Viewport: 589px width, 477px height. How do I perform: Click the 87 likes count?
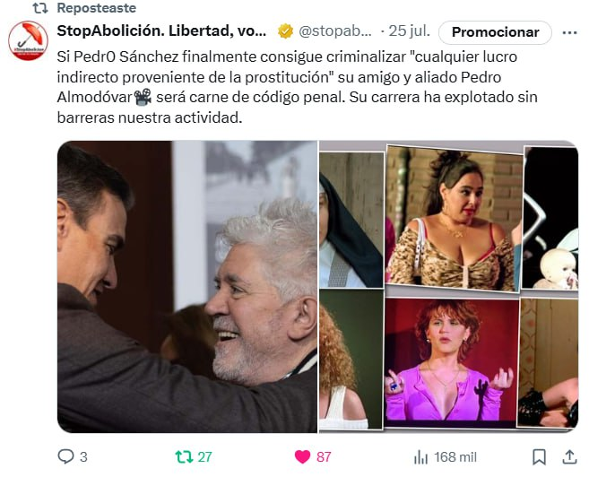[324, 457]
